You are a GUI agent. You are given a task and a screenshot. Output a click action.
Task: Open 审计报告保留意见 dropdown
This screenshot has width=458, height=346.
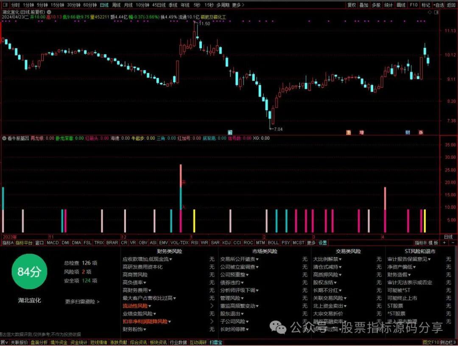[409, 259]
